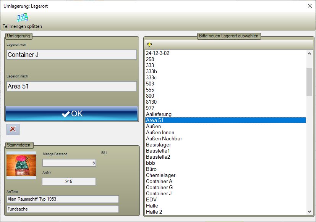Image resolution: width=316 pixels, height=222 pixels.
Task: Select location 800
Action: (x=225, y=96)
